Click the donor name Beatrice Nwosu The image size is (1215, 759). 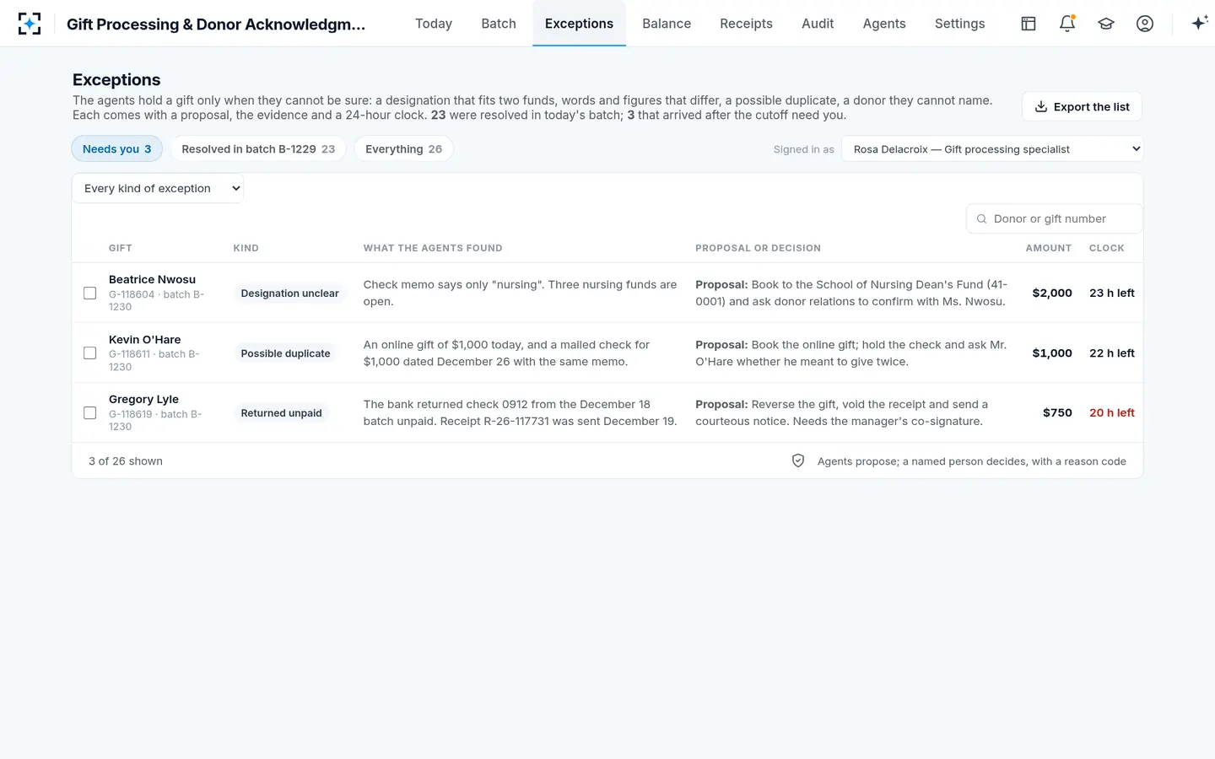tap(152, 279)
